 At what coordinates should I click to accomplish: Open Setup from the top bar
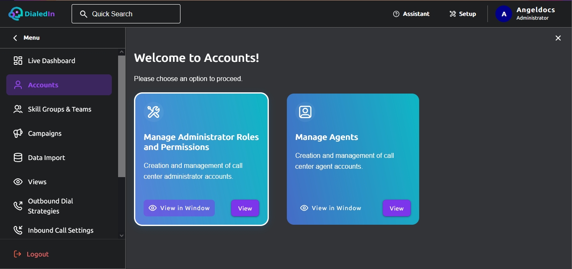pos(463,14)
